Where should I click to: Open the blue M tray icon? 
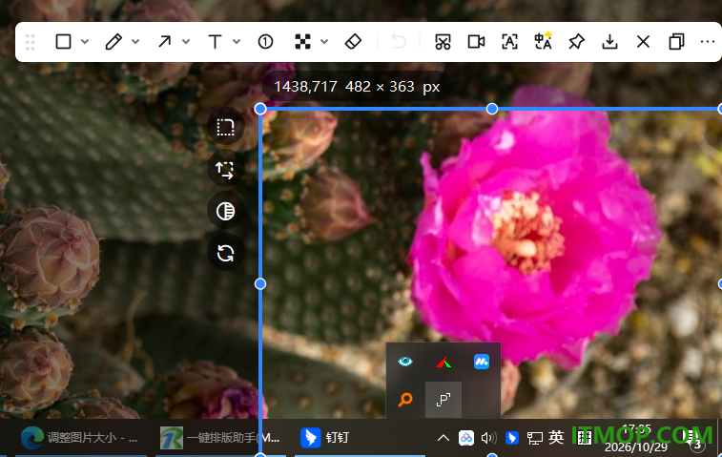(482, 362)
